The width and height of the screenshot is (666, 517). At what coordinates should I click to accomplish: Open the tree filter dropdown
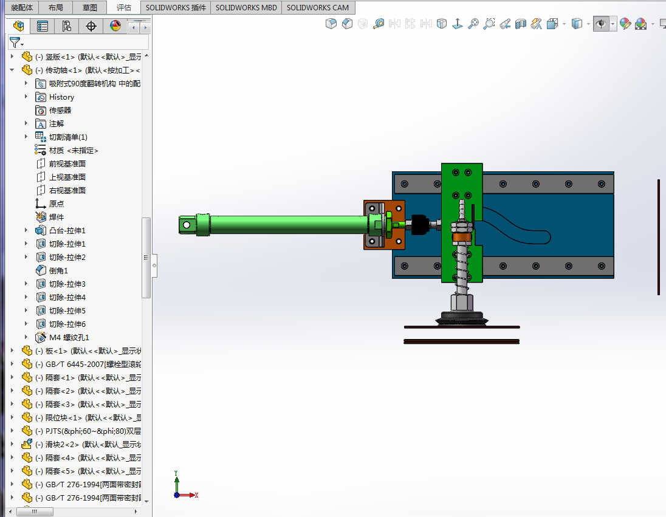[x=16, y=43]
